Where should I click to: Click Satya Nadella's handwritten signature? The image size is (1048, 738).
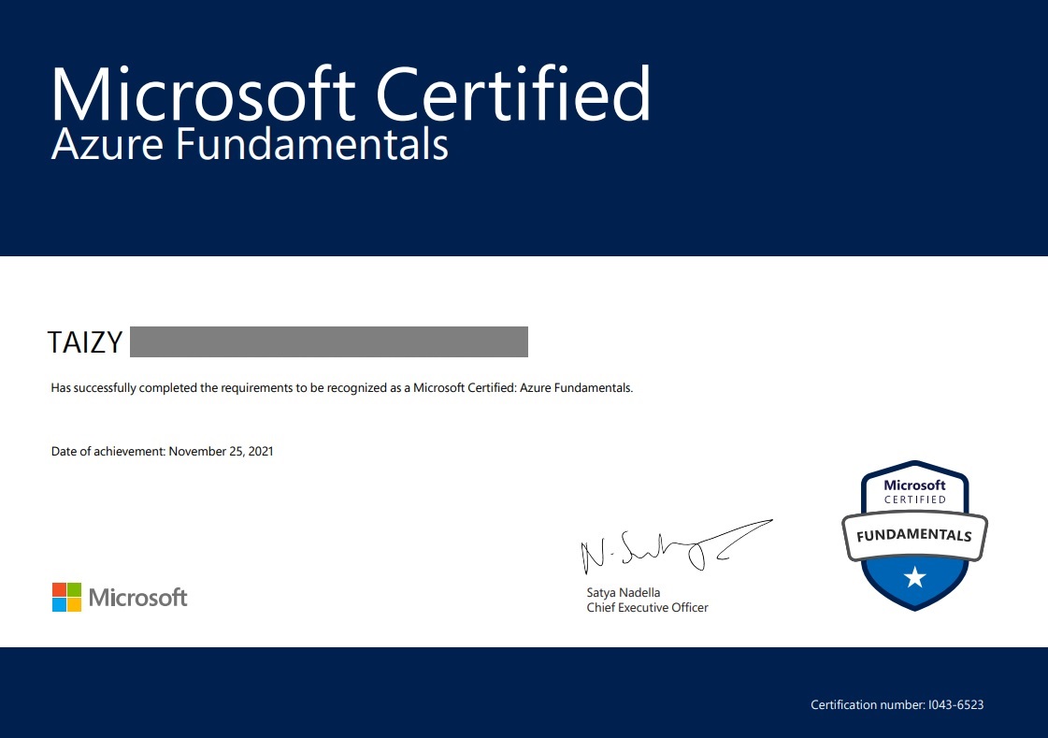(677, 546)
